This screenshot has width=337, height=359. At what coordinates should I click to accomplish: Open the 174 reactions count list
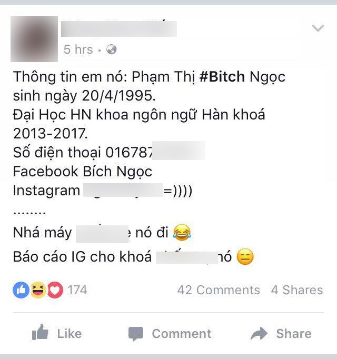pyautogui.click(x=77, y=290)
